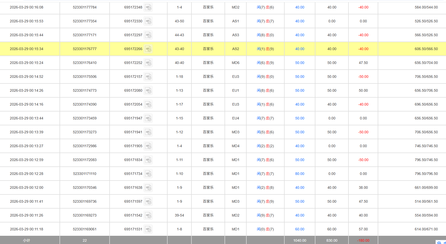Select the order number 523301176777 cell

tap(85, 49)
